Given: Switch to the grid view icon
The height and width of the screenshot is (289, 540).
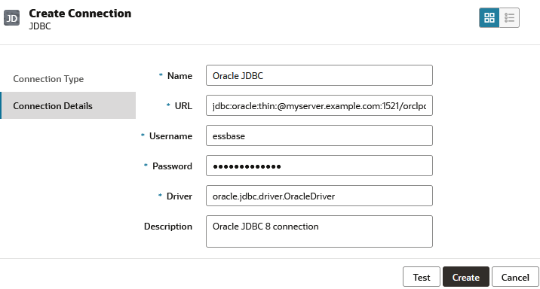Looking at the screenshot, I should pyautogui.click(x=489, y=17).
